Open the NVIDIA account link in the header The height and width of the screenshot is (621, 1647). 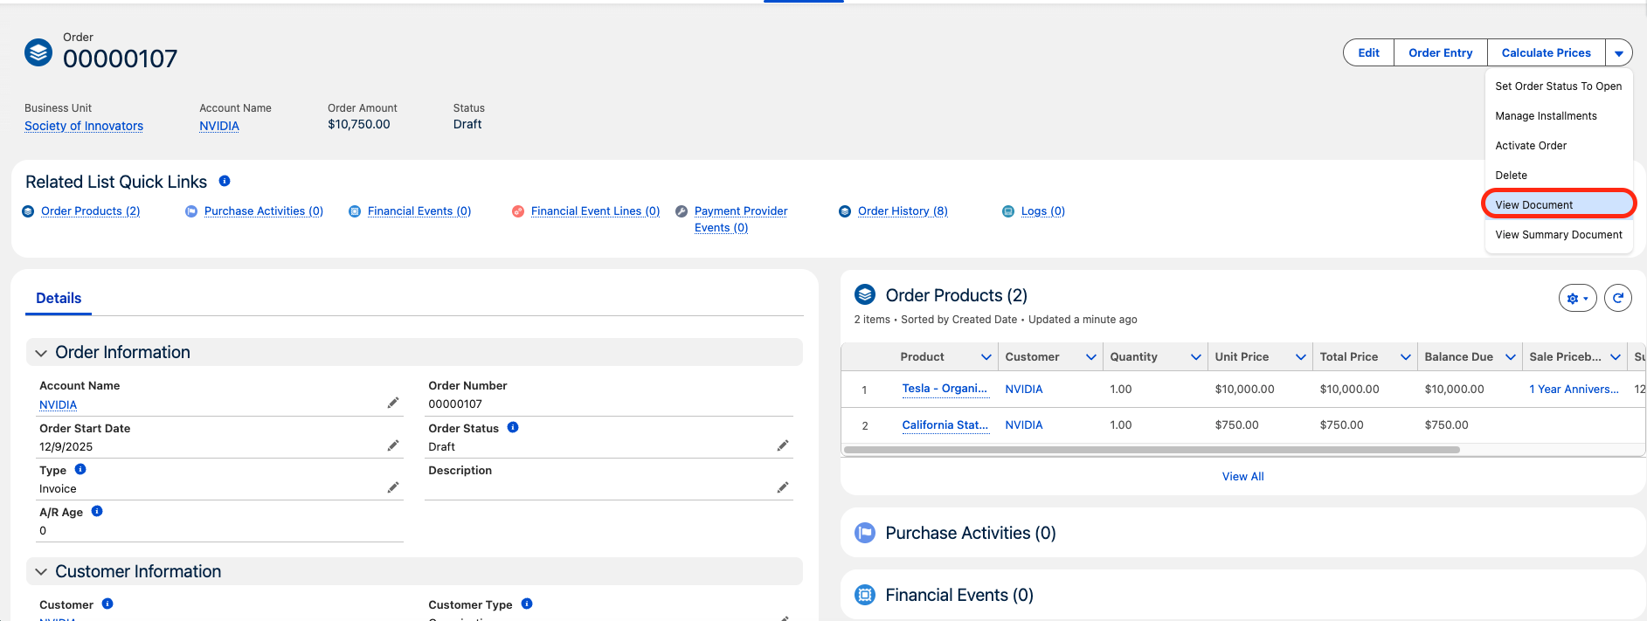pos(219,126)
